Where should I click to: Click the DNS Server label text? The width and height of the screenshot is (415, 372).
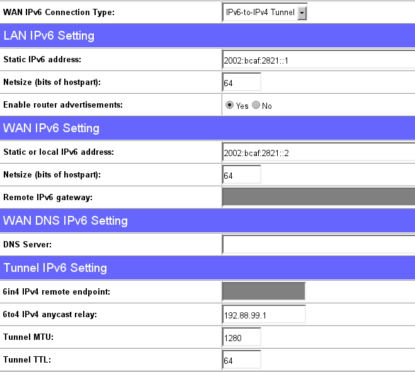pos(27,244)
